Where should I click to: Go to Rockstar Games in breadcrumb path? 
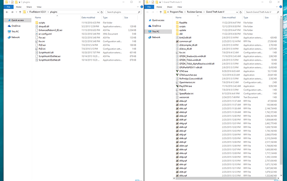point(194,12)
